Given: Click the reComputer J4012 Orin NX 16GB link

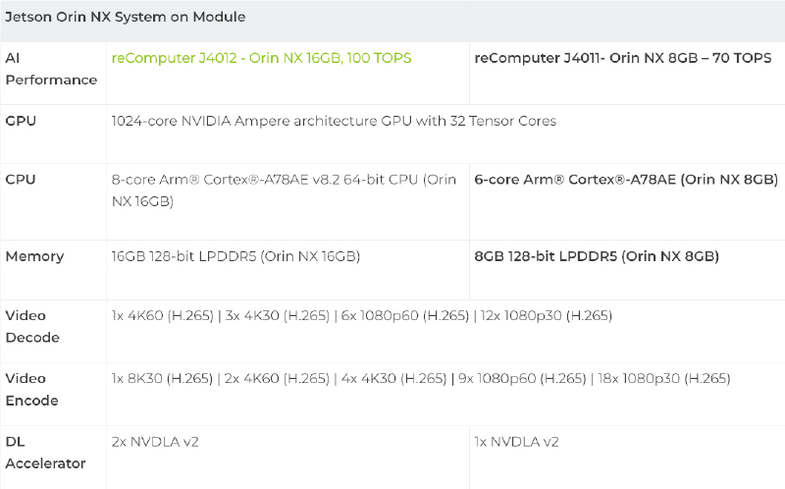Looking at the screenshot, I should [x=261, y=58].
